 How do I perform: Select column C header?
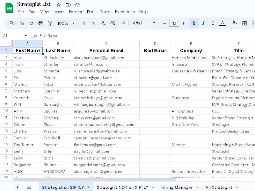pyautogui.click(x=106, y=44)
